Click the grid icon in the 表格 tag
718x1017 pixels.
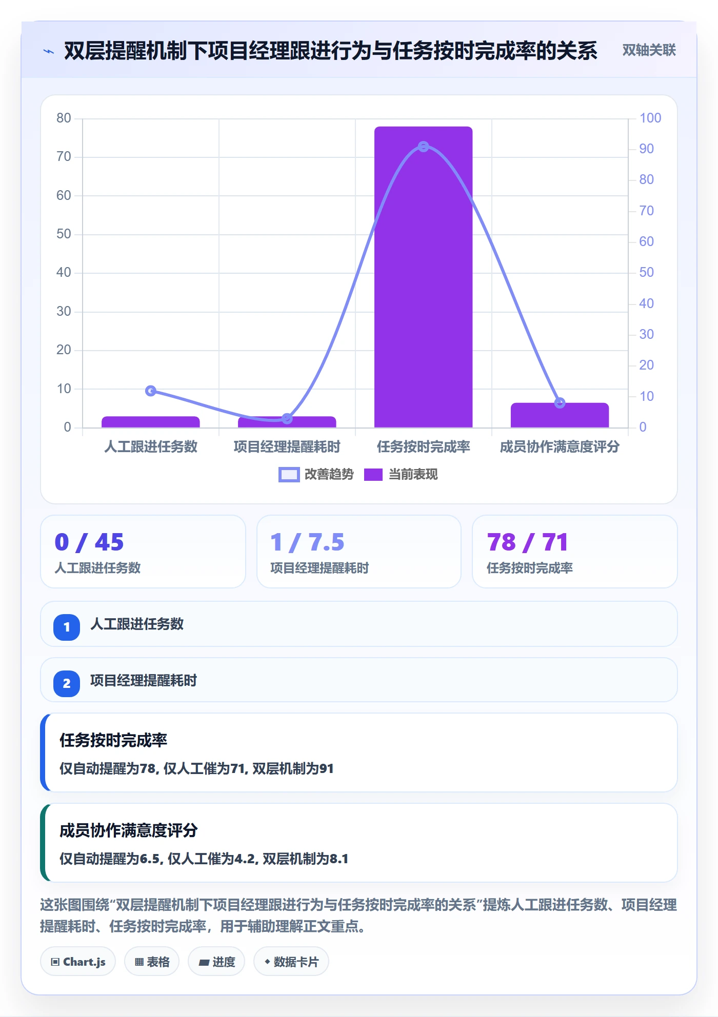click(139, 962)
